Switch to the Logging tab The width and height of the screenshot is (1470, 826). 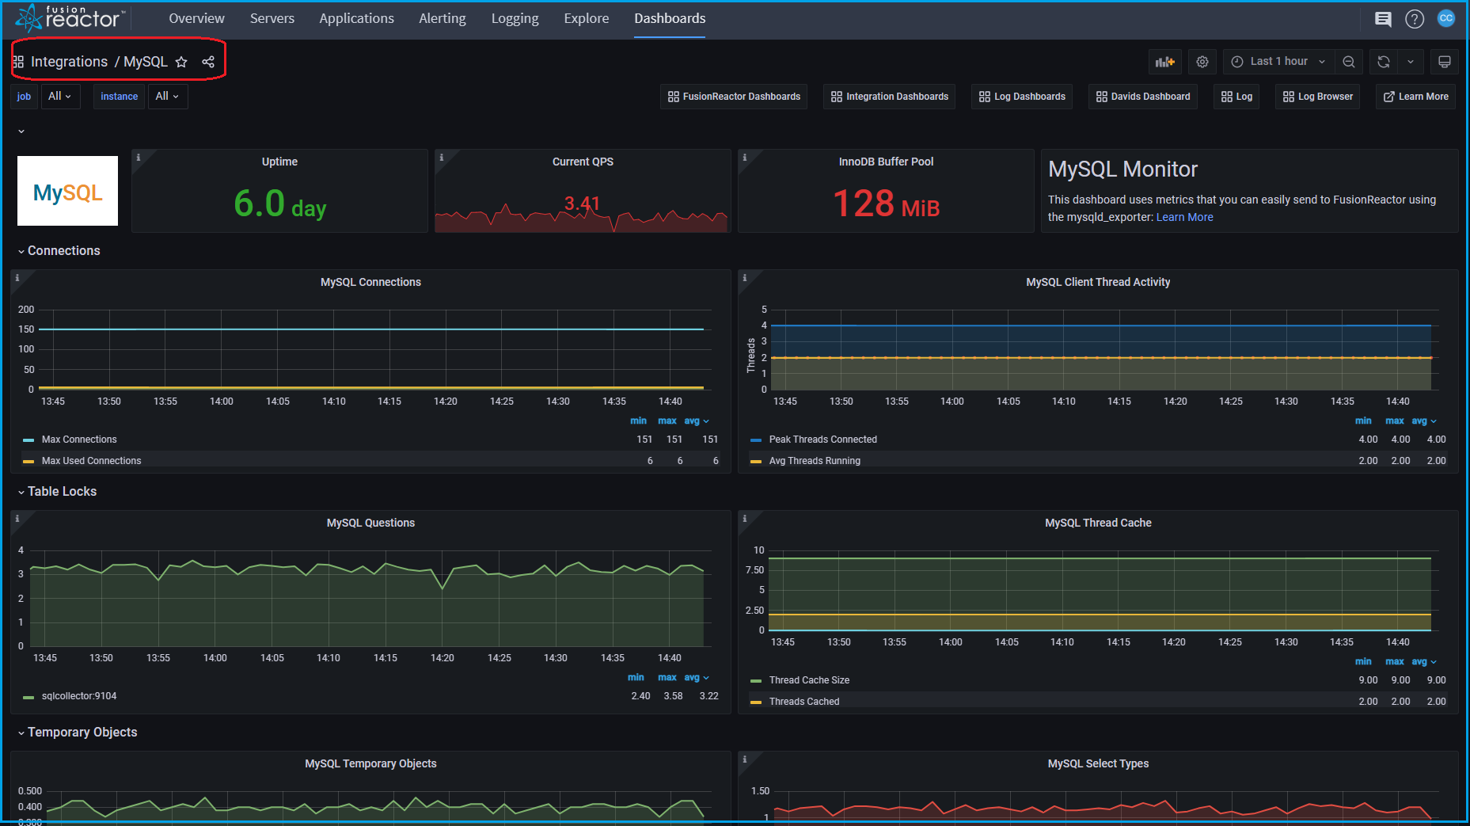tap(515, 18)
